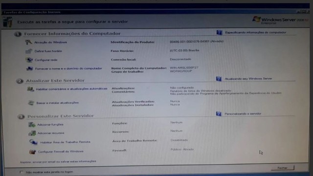Viewport: 313px width, 176px height.
Task: Click the Fechar button
Action: tap(283, 168)
